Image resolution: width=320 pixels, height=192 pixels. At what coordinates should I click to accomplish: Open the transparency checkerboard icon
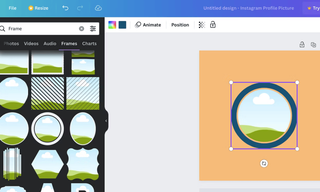click(202, 25)
